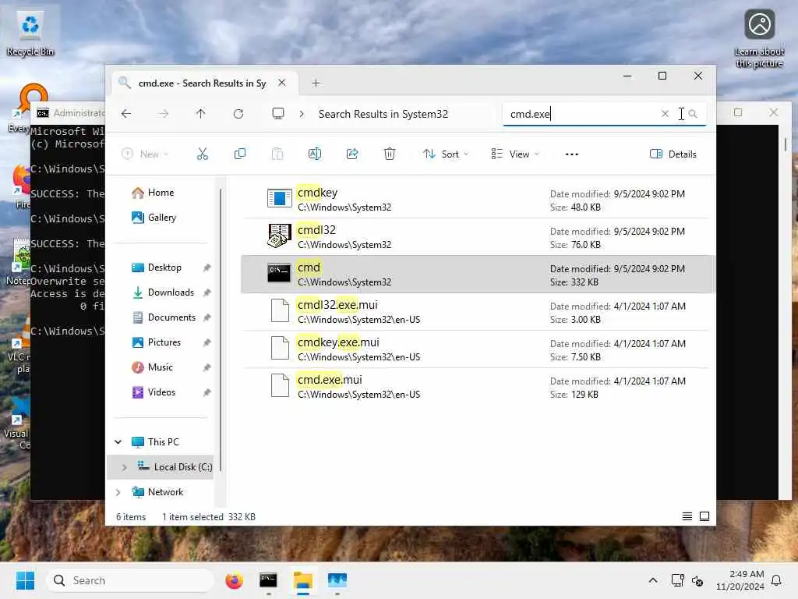Click the network display icon in system tray
This screenshot has height=599, width=798.
tap(677, 580)
